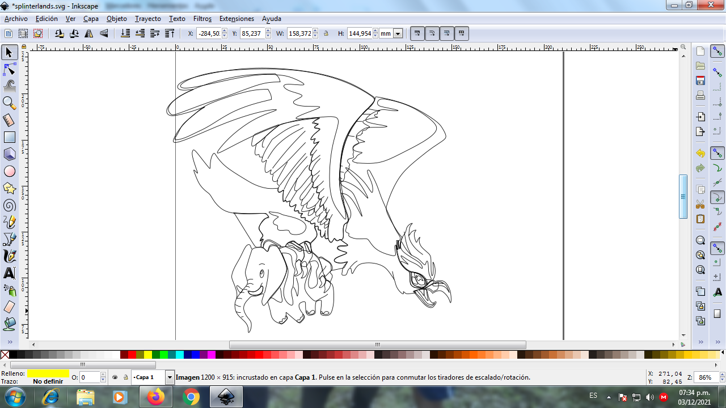This screenshot has width=726, height=408.
Task: Expand the snap bar overflow chevron
Action: click(x=717, y=342)
